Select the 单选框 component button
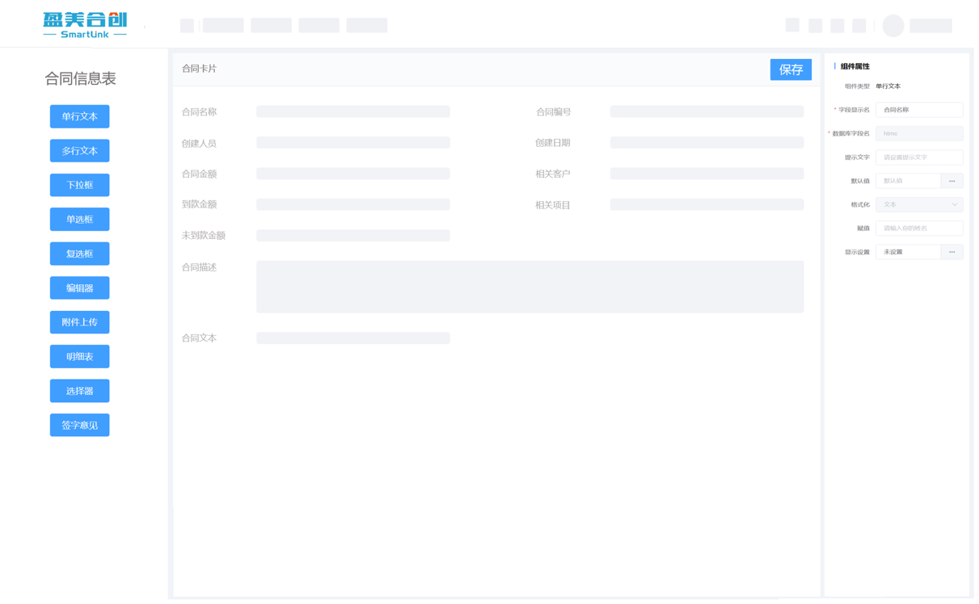Viewport: 979px width, 604px height. 80,220
